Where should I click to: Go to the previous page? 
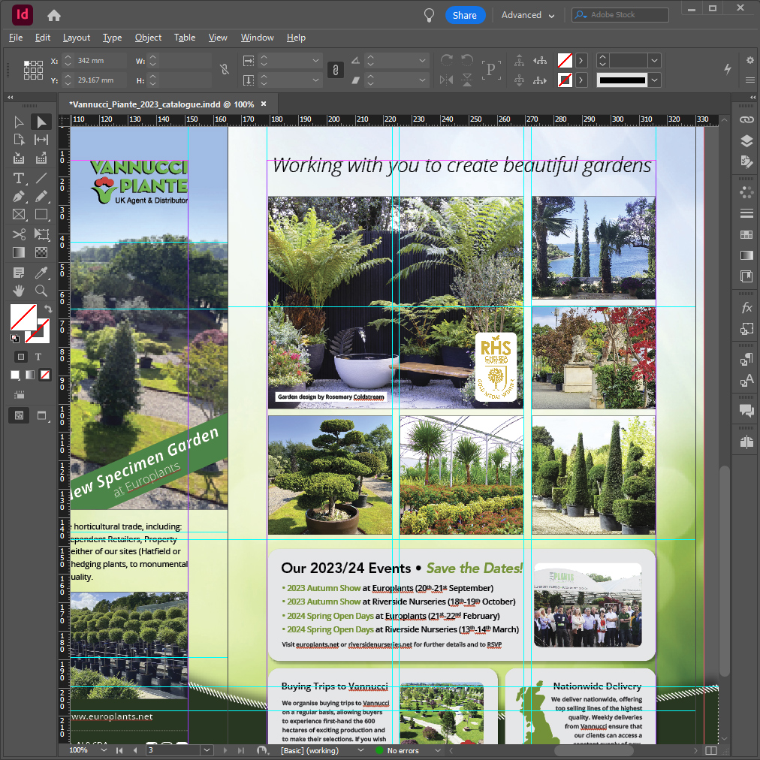[x=135, y=750]
